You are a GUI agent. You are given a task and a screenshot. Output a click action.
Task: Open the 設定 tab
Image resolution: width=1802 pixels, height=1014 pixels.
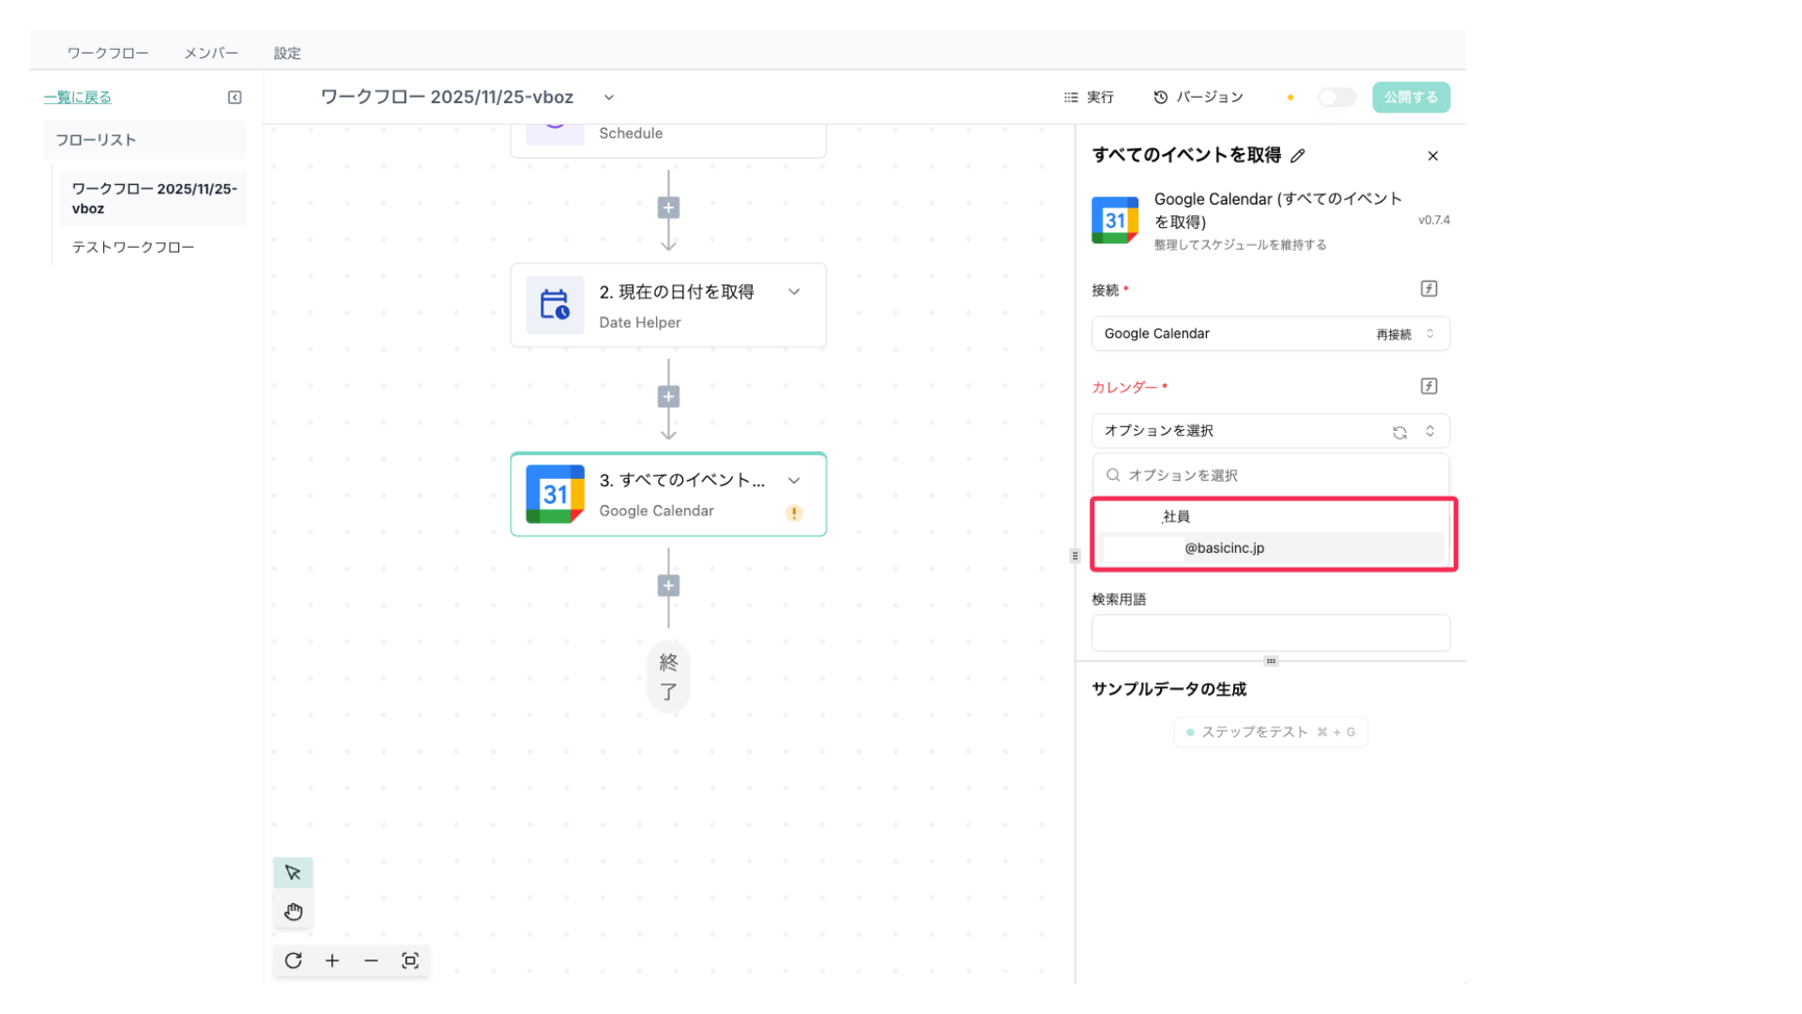(287, 54)
